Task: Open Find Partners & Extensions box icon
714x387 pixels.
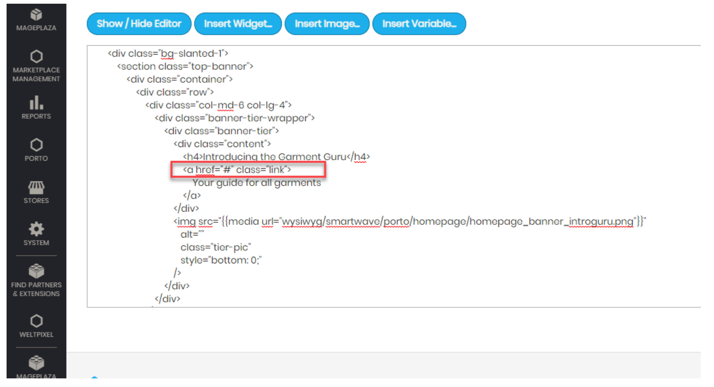Action: [36, 271]
